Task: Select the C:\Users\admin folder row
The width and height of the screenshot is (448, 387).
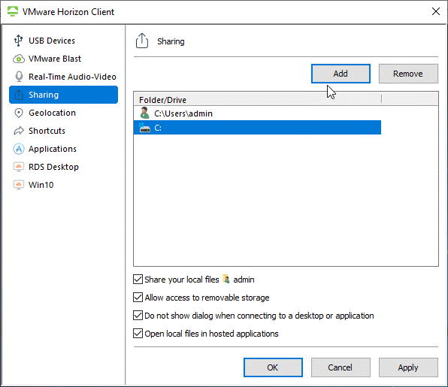Action: (x=257, y=113)
